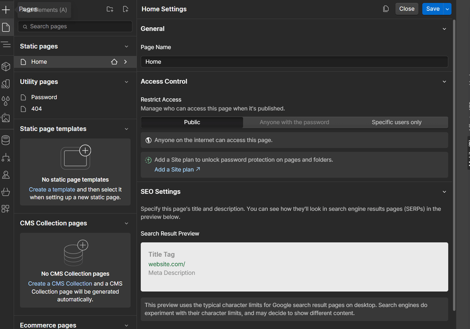Viewport: 470px width, 329px height.
Task: Click the create new folder icon
Action: pos(110,9)
